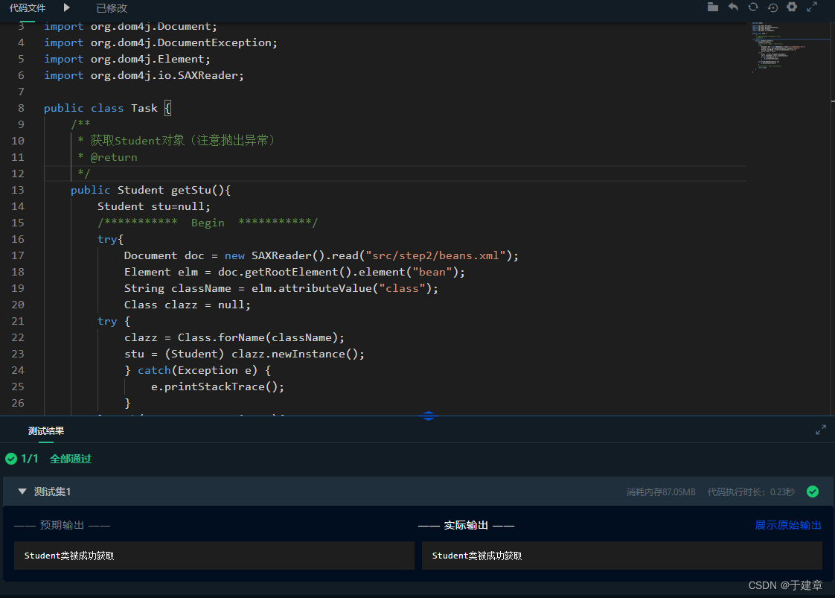The width and height of the screenshot is (835, 598).
Task: Click the 全部通过 status text
Action: pyautogui.click(x=71, y=459)
